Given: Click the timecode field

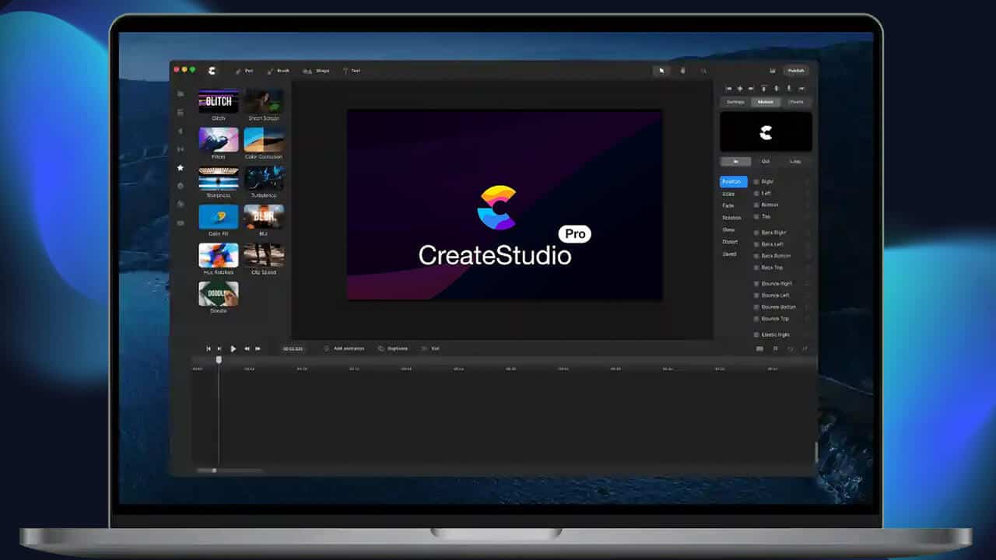Looking at the screenshot, I should [293, 348].
